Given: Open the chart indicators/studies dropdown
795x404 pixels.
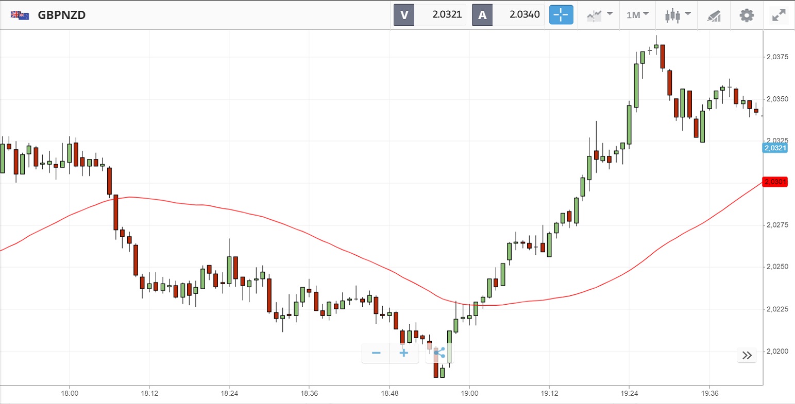Looking at the screenshot, I should tap(600, 15).
